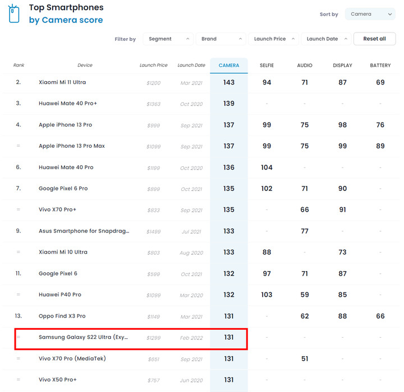This screenshot has height=392, width=404.
Task: Open Vivo X50 Pro+ entry
Action: click(57, 380)
